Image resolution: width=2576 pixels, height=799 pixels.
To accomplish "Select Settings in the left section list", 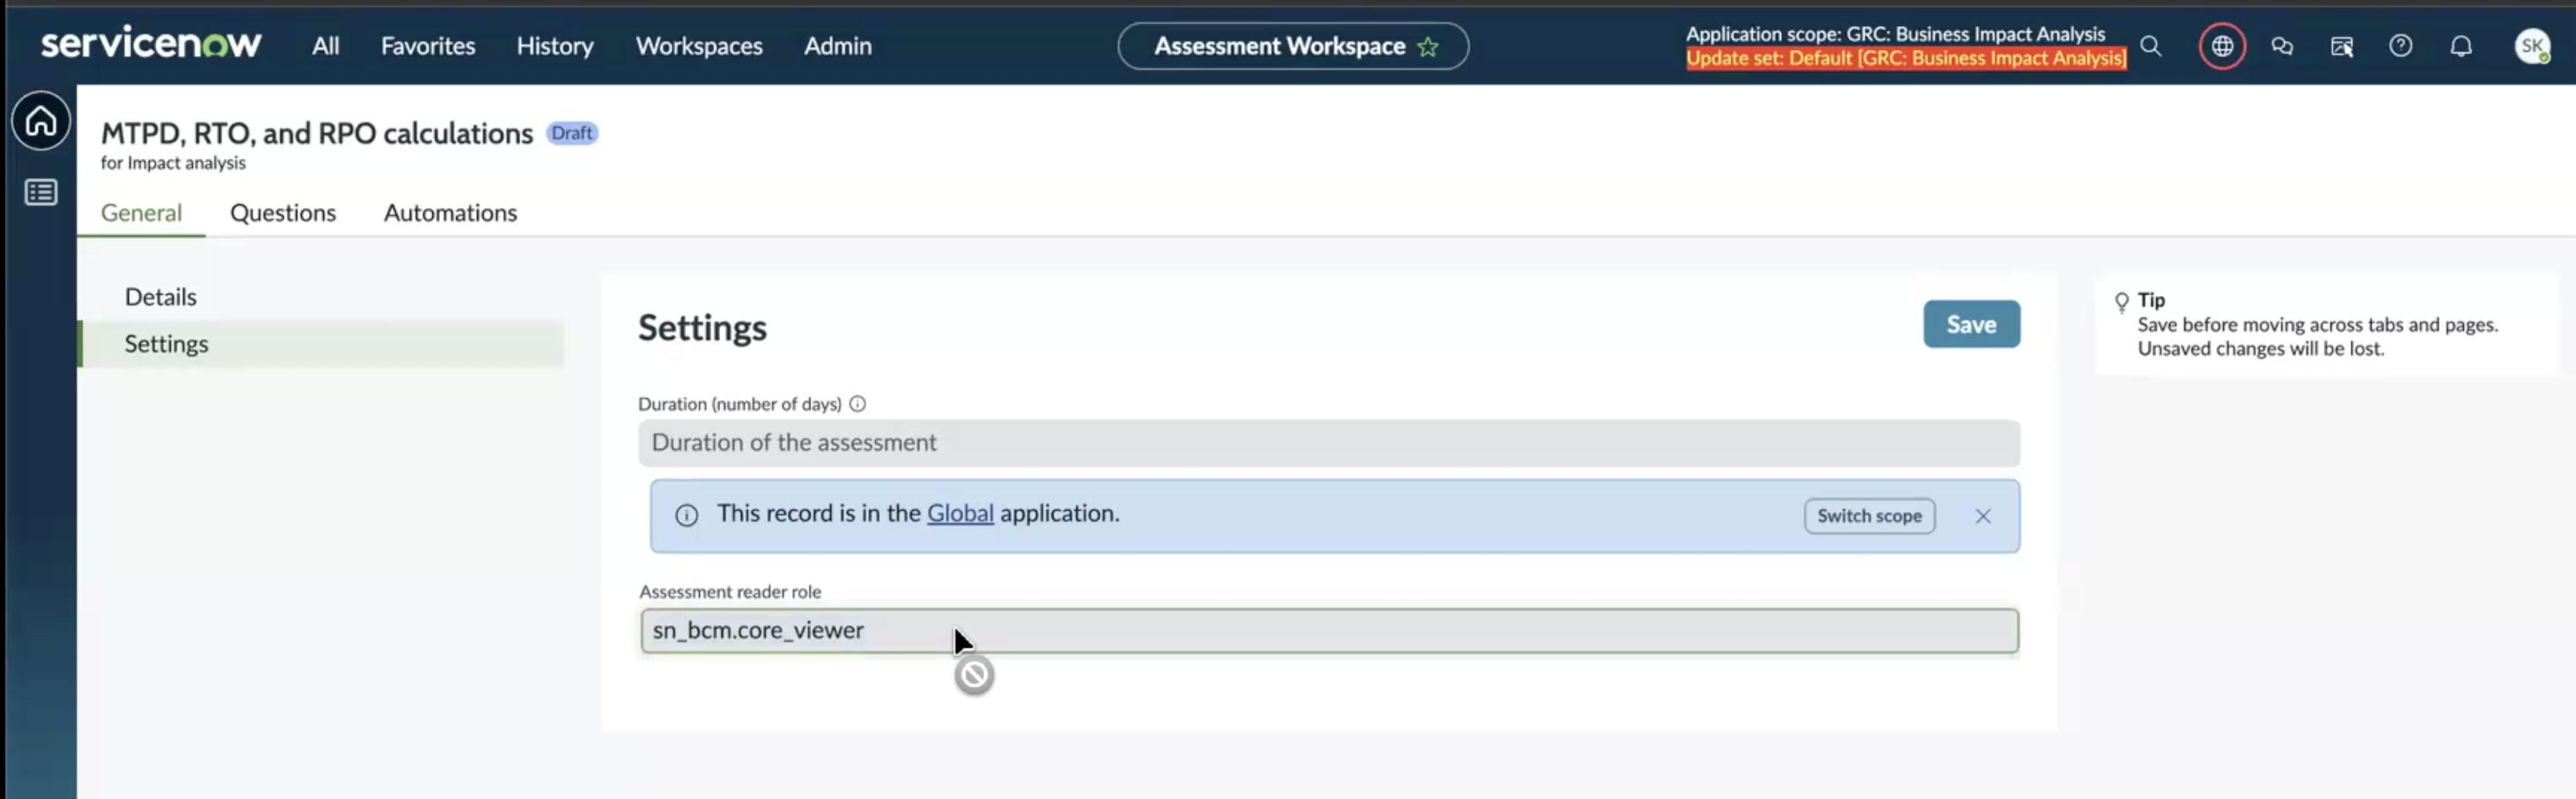I will tap(320, 343).
